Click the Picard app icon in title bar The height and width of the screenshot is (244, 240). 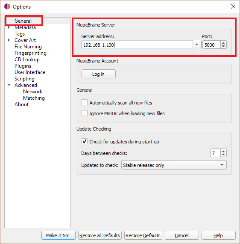point(7,7)
